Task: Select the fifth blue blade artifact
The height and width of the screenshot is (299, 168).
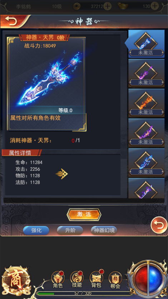Action: tap(146, 162)
